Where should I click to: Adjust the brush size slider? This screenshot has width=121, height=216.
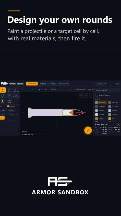(x=11, y=106)
